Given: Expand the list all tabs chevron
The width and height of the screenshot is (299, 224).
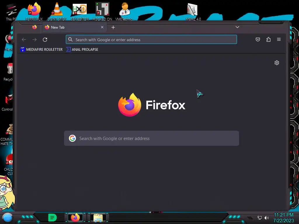Looking at the screenshot, I should click(237, 27).
